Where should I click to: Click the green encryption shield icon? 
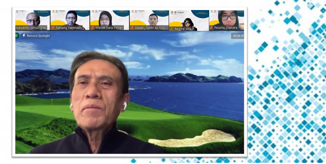tap(17, 35)
